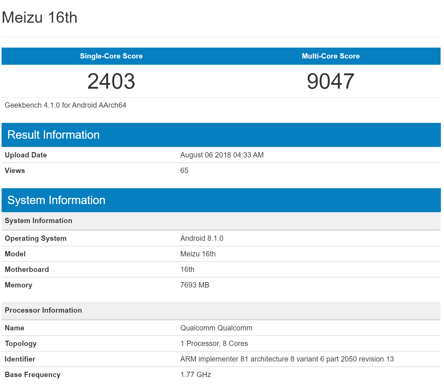Select the single-core score value 2403
Image resolution: width=444 pixels, height=387 pixels.
[x=111, y=81]
